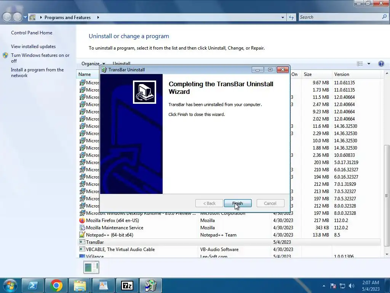Click the Control Panel icon in address bar
Image resolution: width=390 pixels, height=293 pixels.
pyautogui.click(x=33, y=18)
